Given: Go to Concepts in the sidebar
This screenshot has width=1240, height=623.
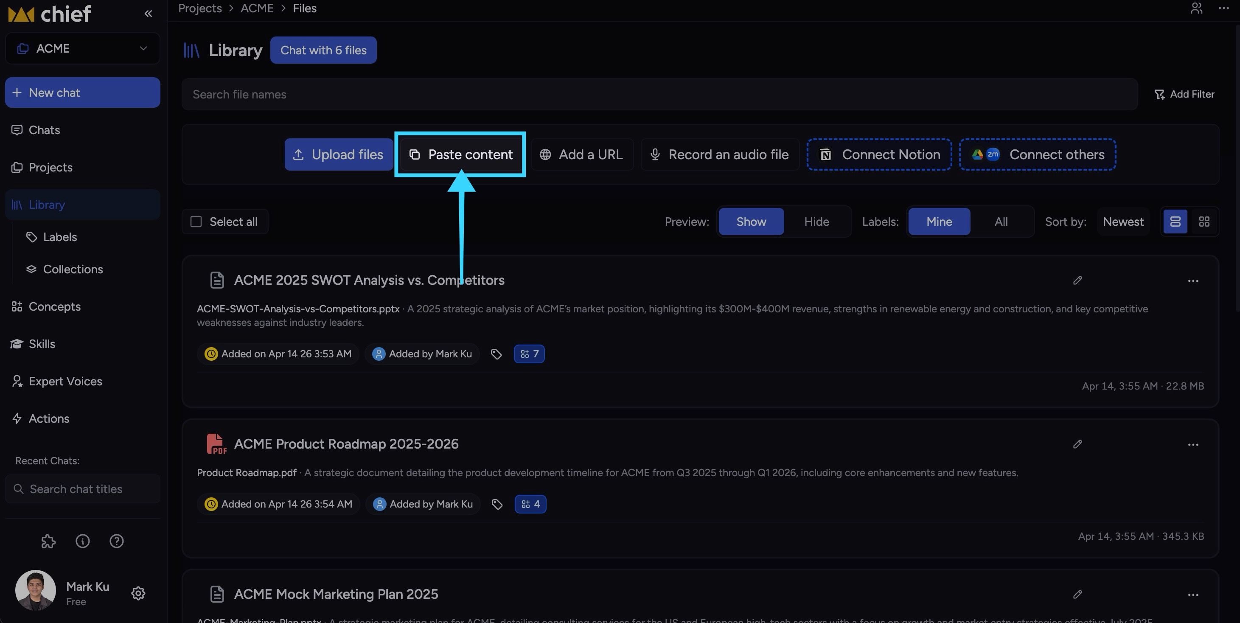Looking at the screenshot, I should click(x=82, y=307).
